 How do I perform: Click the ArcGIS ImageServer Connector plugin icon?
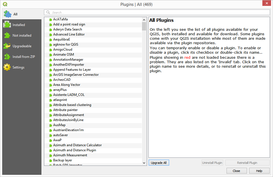point(50,75)
